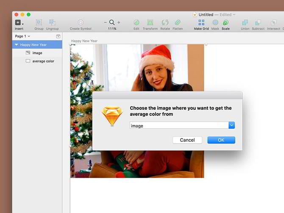Image resolution: width=284 pixels, height=213 pixels.
Task: Confirm the dialog with OK
Action: click(221, 140)
